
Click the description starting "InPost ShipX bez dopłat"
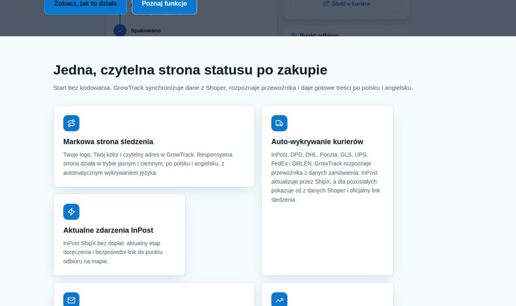pyautogui.click(x=113, y=252)
